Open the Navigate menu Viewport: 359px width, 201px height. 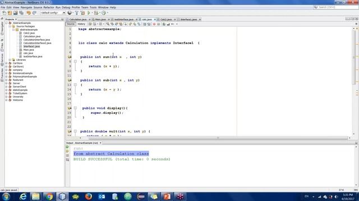coord(26,7)
